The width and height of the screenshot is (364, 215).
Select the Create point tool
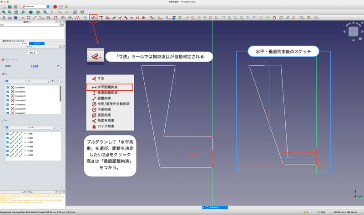(x=23, y=18)
